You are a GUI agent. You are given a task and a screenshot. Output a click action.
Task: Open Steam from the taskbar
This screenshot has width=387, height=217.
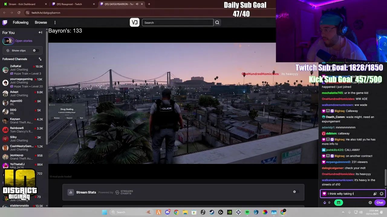[212, 212]
